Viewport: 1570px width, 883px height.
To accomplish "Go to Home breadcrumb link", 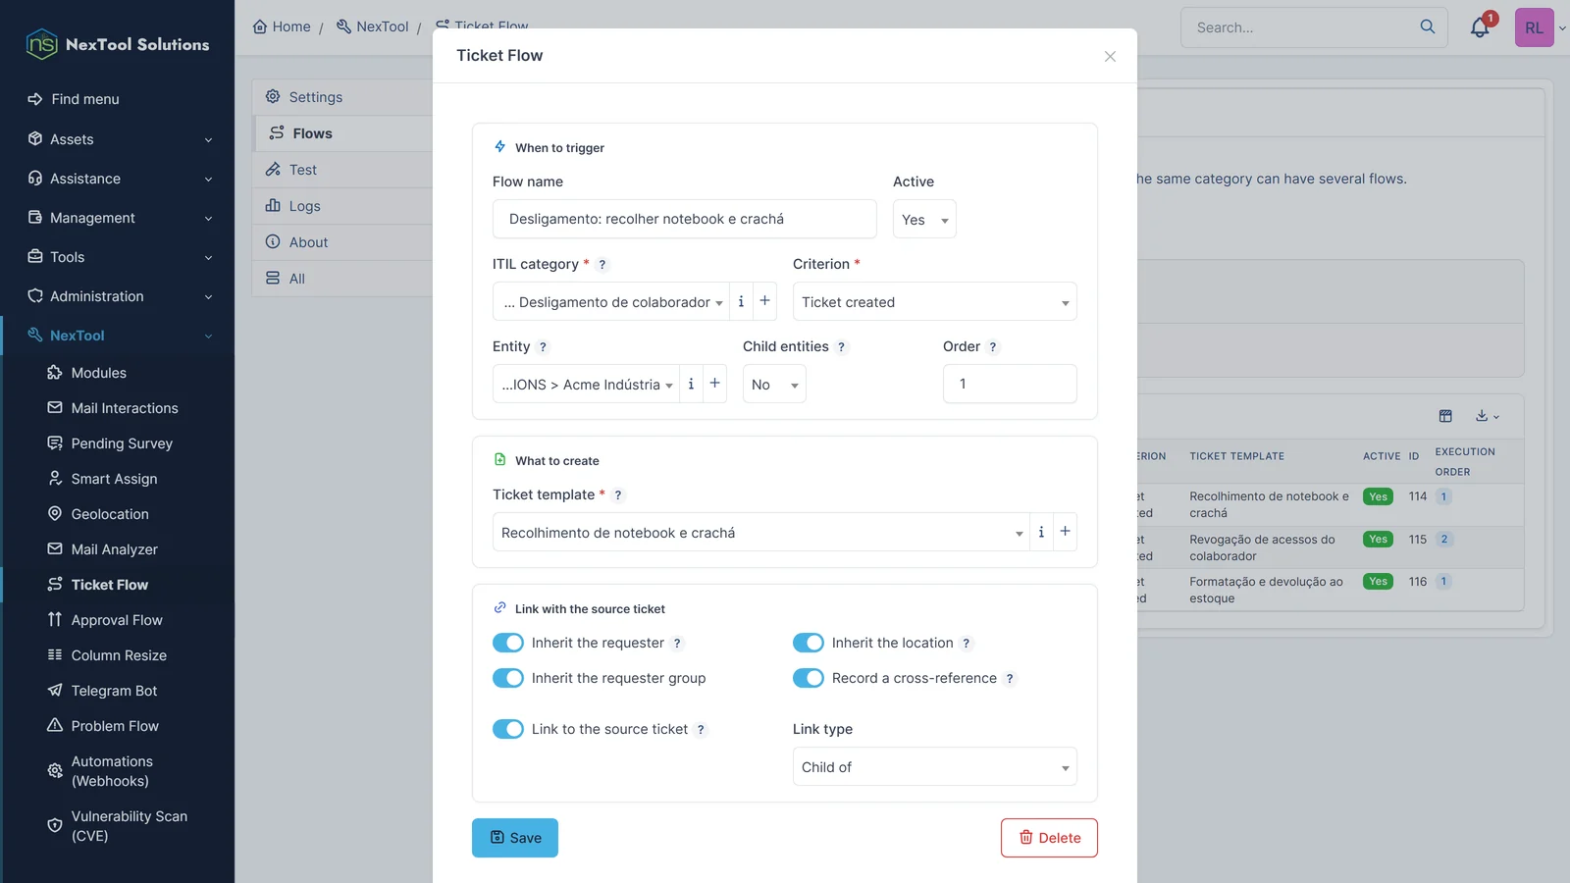I will (x=282, y=26).
